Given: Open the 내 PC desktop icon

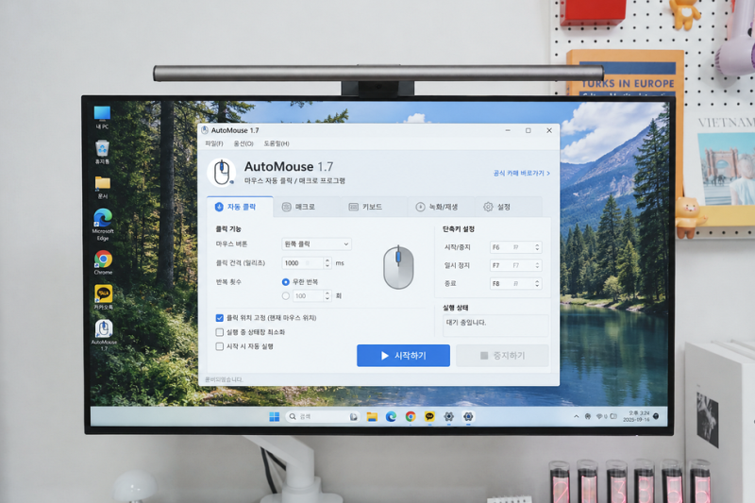Looking at the screenshot, I should (x=102, y=117).
